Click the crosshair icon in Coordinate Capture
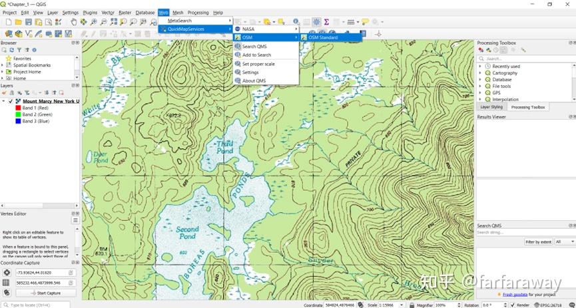This screenshot has width=576, height=308. 6,273
